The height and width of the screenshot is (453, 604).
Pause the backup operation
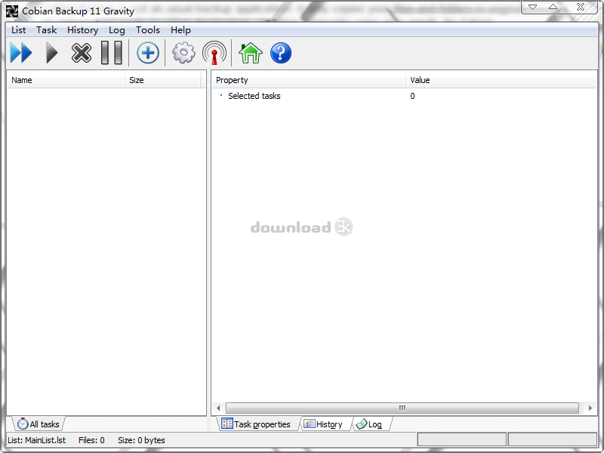click(112, 53)
